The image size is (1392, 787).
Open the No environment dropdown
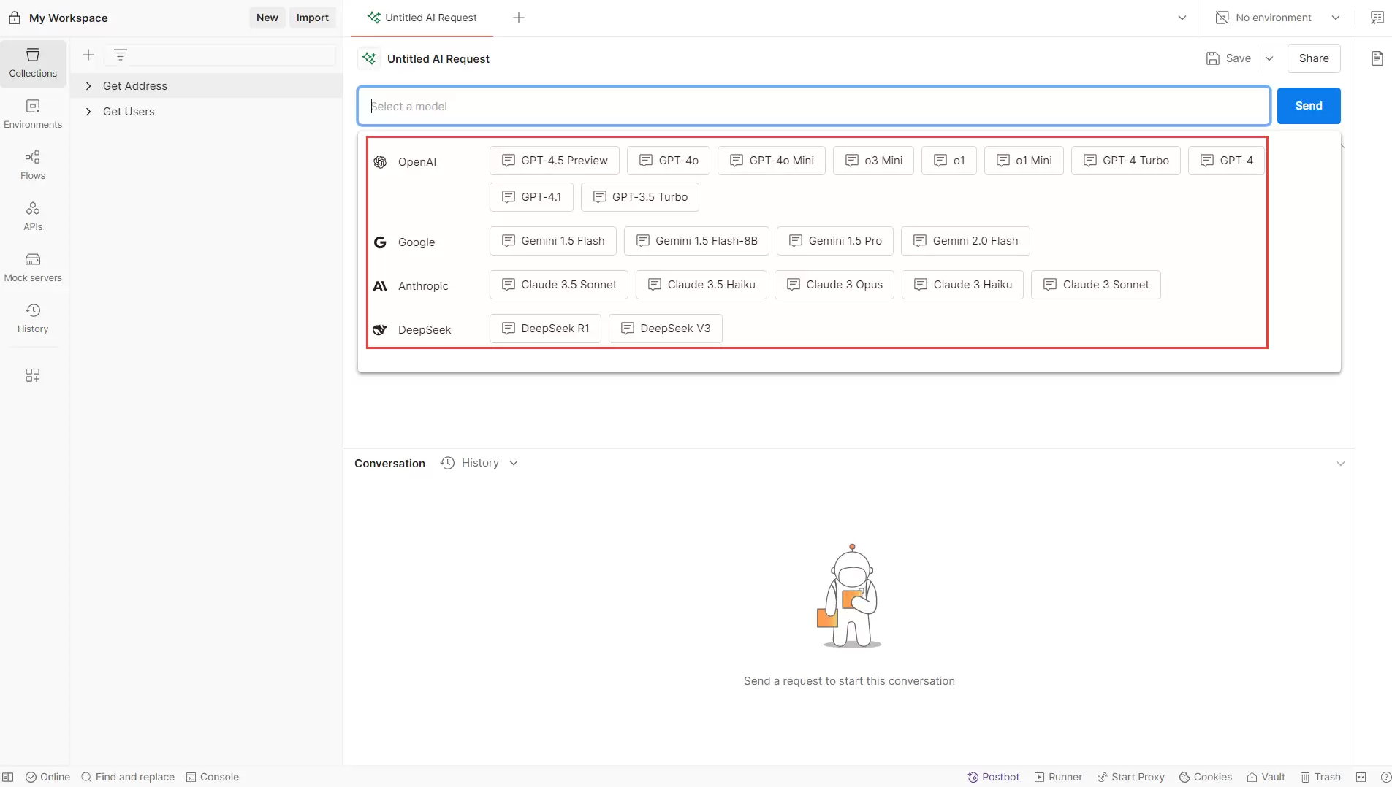[x=1278, y=18]
